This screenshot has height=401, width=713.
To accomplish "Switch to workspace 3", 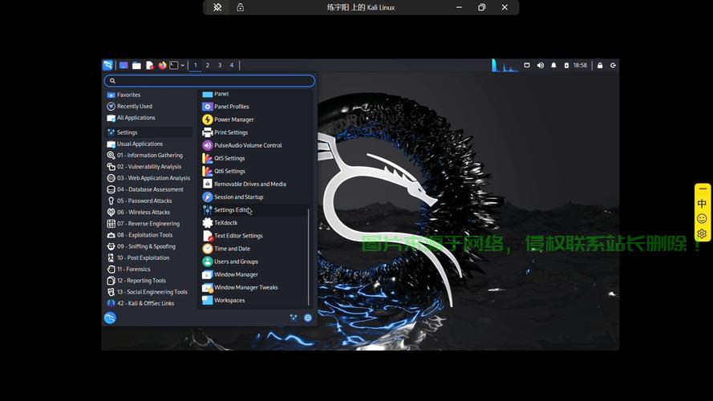I will point(220,65).
